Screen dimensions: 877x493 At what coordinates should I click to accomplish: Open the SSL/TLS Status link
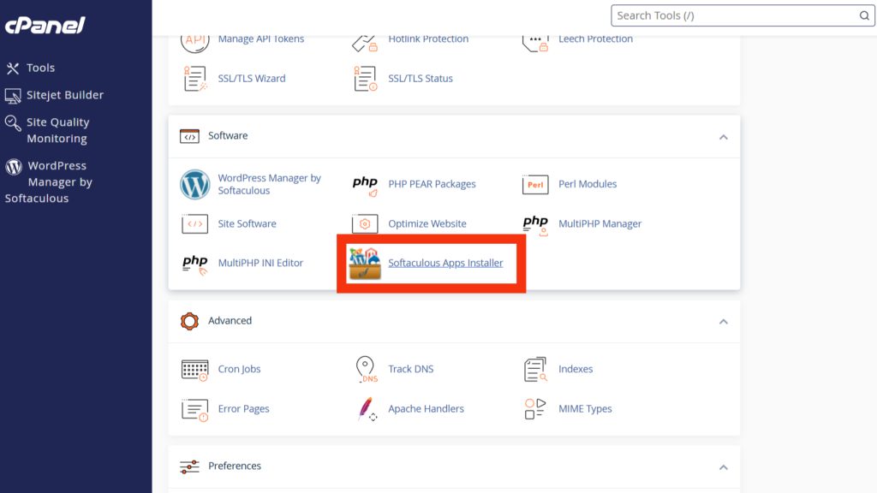click(420, 79)
